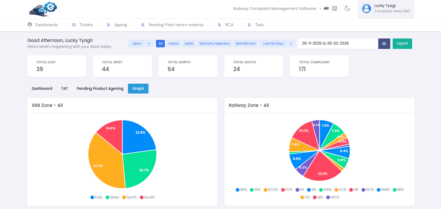Click the Ageing menu icon
441x209 pixels.
tap(109, 25)
